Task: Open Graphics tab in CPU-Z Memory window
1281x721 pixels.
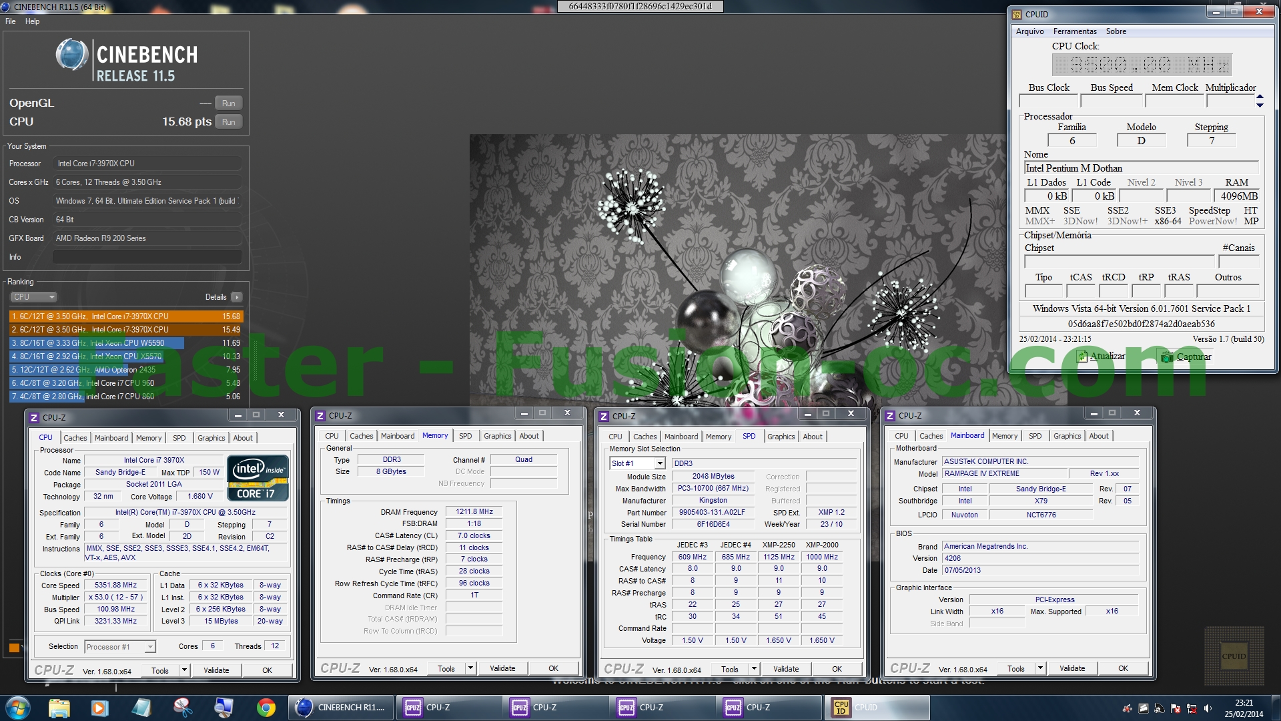Action: point(498,436)
